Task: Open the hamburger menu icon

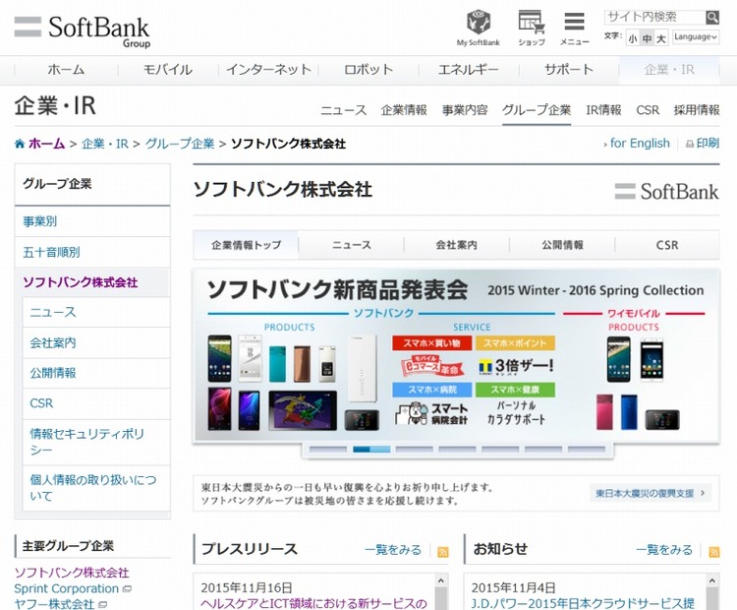Action: coord(575,28)
